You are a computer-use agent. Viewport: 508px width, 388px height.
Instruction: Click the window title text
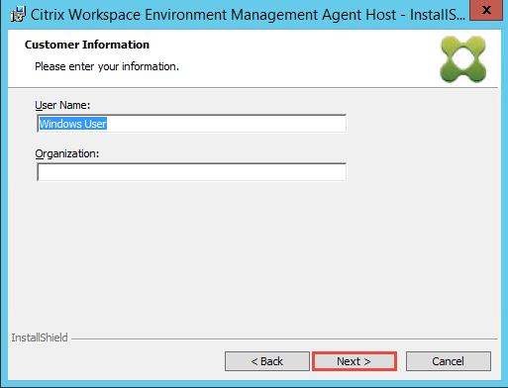point(248,15)
